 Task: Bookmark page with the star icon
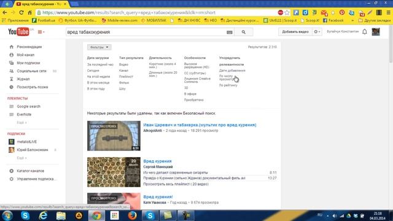tap(287, 12)
